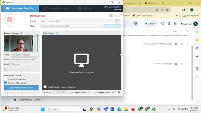Click help icon beside kbps slider
Viewport: 201px width, 113px height.
click(x=119, y=92)
